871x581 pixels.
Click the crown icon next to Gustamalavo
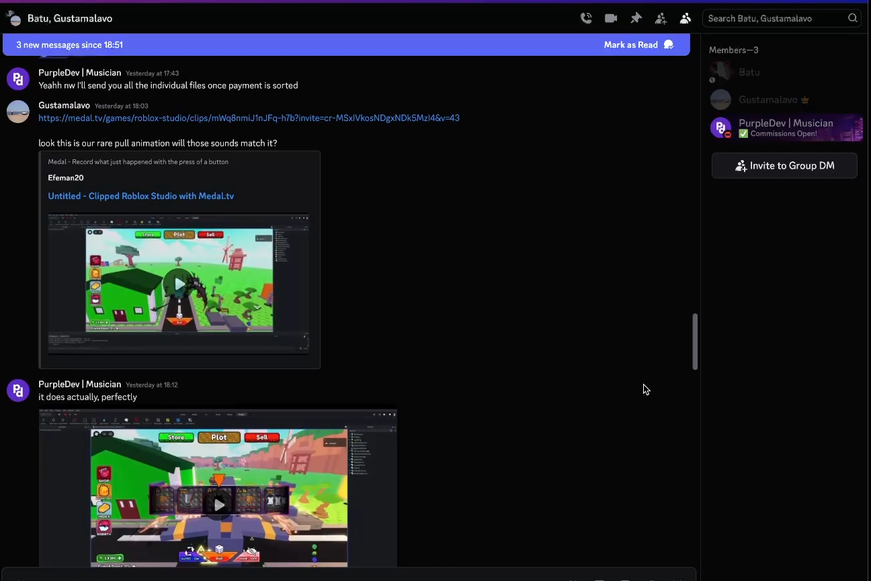click(805, 100)
